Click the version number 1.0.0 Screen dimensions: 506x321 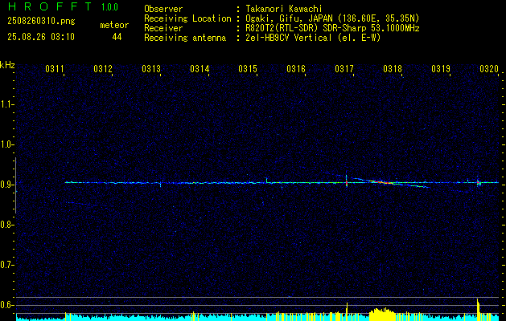pyautogui.click(x=109, y=7)
